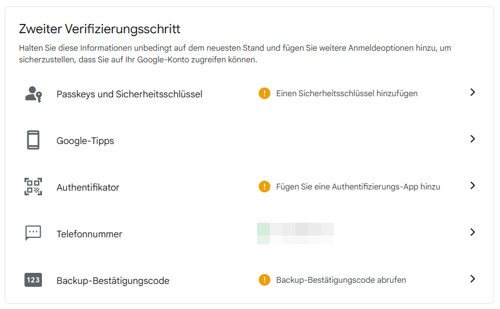This screenshot has width=500, height=309.
Task: Click 'Backup-Bestätigungscode abrufen' text
Action: point(341,280)
